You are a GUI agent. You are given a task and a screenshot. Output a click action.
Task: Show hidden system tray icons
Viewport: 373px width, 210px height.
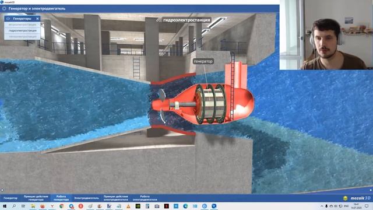(x=322, y=206)
